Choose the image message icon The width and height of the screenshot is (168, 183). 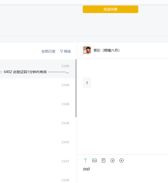pos(94,160)
